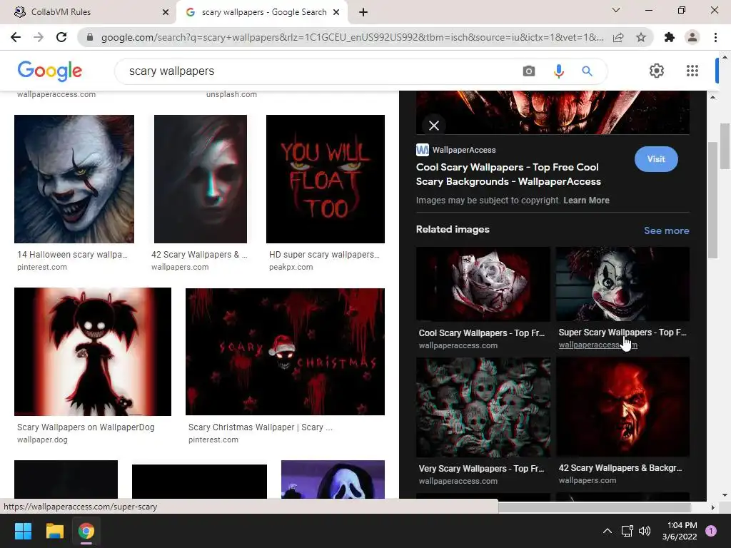Open the You Will Float Too image

(x=326, y=179)
